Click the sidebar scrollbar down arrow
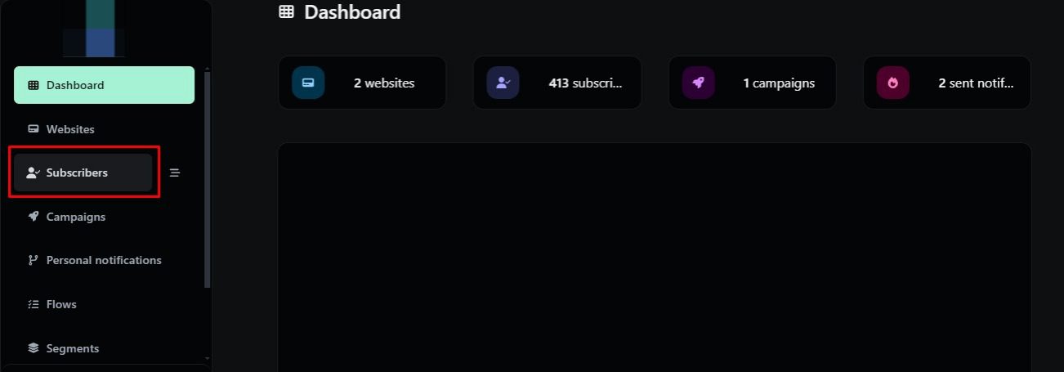1064x372 pixels. click(207, 358)
